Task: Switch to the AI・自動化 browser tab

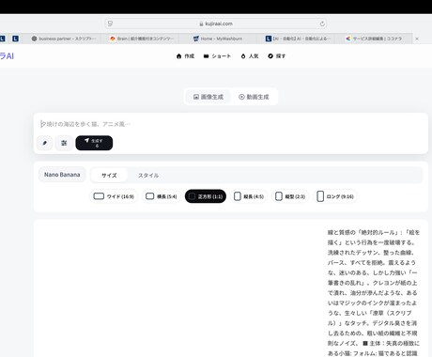Action: 298,39
